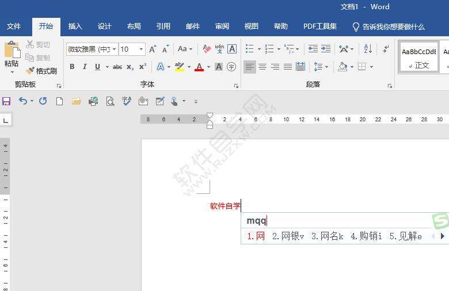Image resolution: width=449 pixels, height=291 pixels.
Task: Open Change Case (Aa) dropdown
Action: click(185, 49)
